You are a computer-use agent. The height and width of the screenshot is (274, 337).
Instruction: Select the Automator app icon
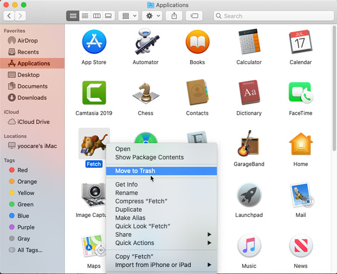pos(146,42)
